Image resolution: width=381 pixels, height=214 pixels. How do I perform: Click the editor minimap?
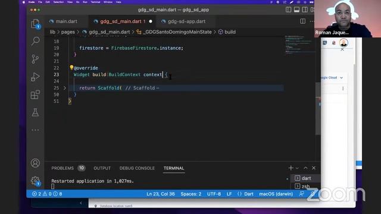(299, 45)
